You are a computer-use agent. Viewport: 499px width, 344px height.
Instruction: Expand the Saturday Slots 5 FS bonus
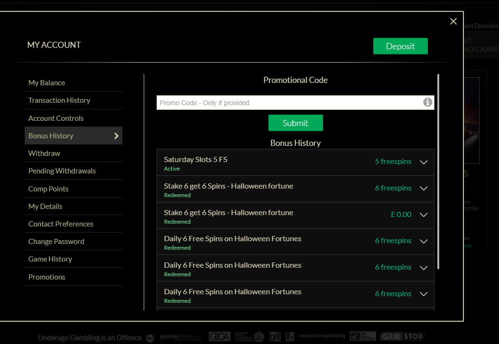424,162
